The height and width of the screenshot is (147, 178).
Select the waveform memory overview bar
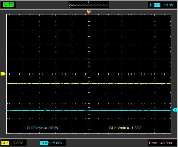[89, 5]
